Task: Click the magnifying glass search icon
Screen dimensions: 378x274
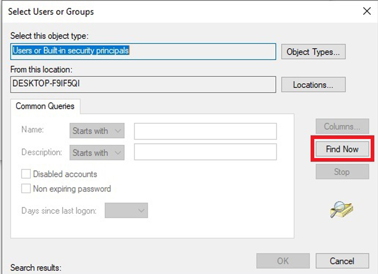Action: 341,209
